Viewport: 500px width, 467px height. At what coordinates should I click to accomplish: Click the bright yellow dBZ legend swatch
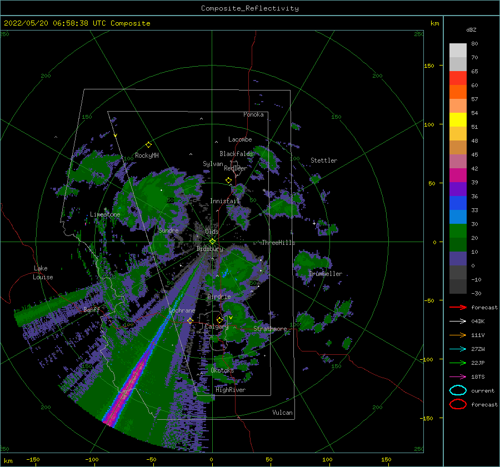458,119
